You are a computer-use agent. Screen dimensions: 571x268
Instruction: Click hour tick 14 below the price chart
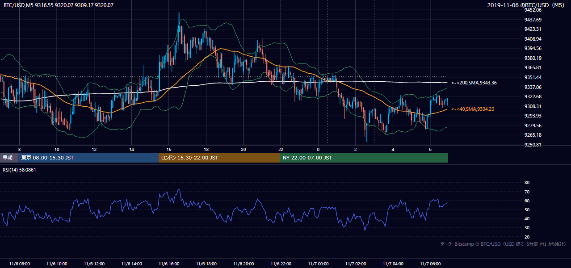(131, 149)
